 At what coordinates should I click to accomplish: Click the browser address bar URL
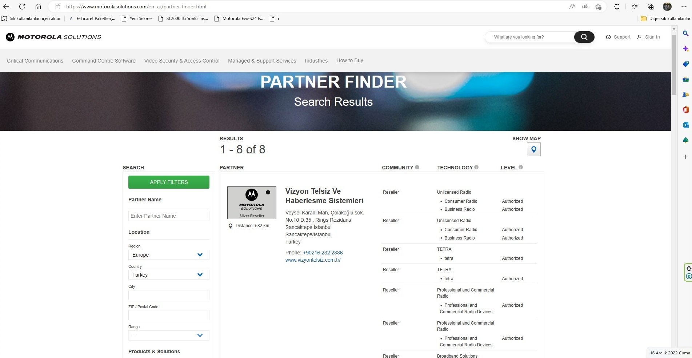[x=136, y=7]
